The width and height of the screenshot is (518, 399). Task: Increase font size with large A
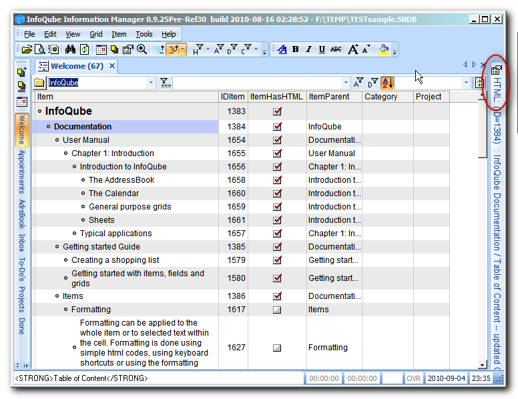pos(353,49)
